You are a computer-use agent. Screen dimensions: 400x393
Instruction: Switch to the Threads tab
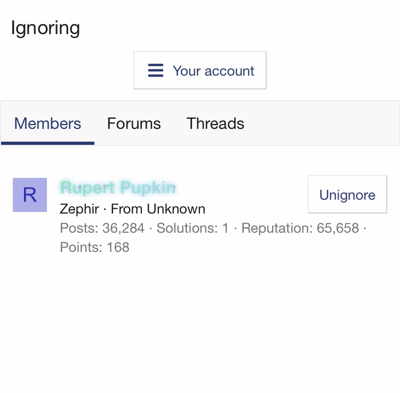pyautogui.click(x=215, y=124)
